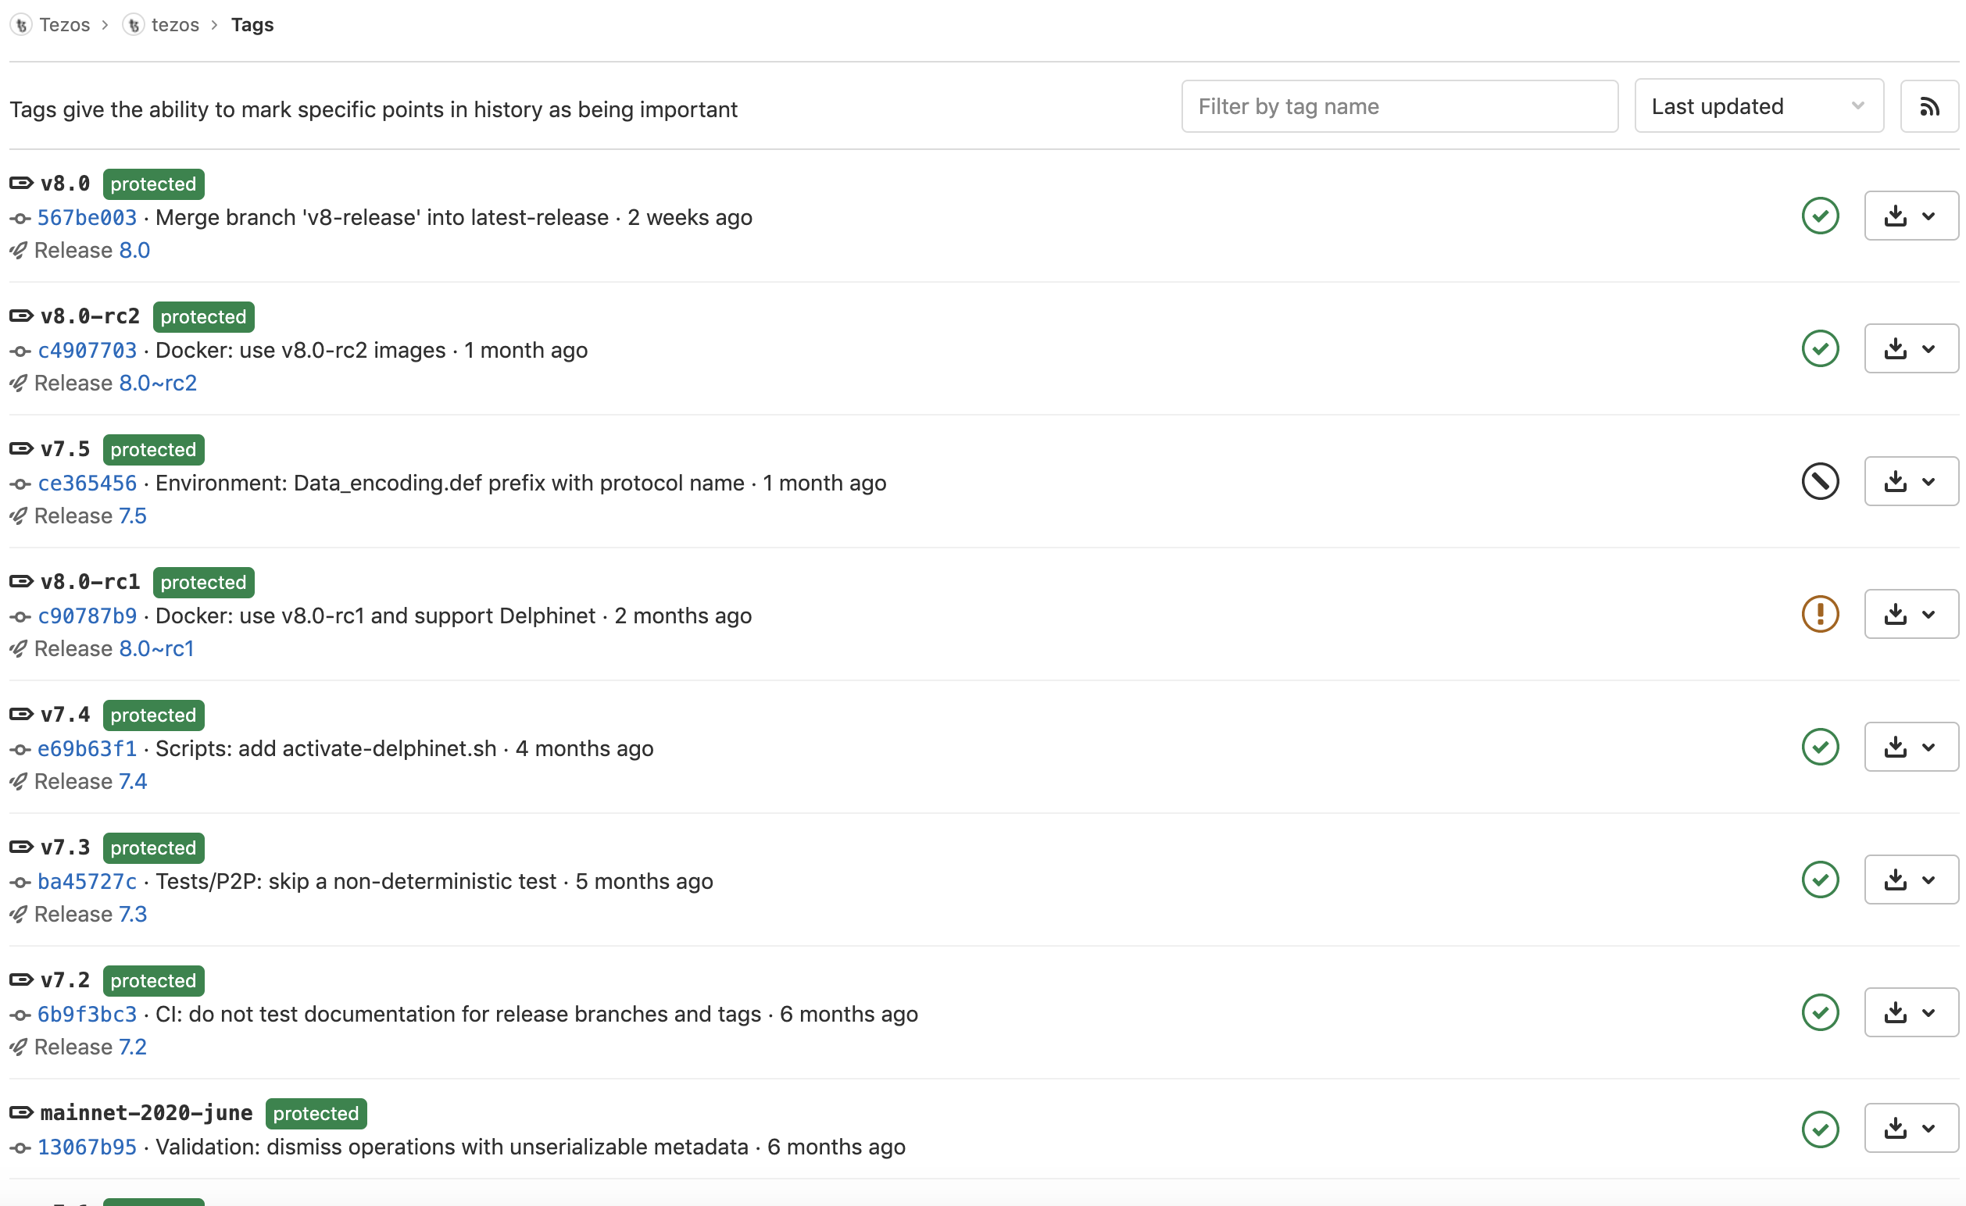Click the RSS feed icon button
The width and height of the screenshot is (1966, 1206).
pyautogui.click(x=1928, y=106)
